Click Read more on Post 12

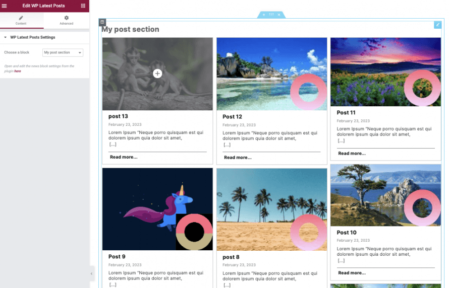[238, 158]
